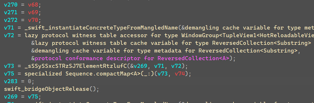
Task: Select variable v272 on the third line
Action: pyautogui.click(x=11, y=20)
